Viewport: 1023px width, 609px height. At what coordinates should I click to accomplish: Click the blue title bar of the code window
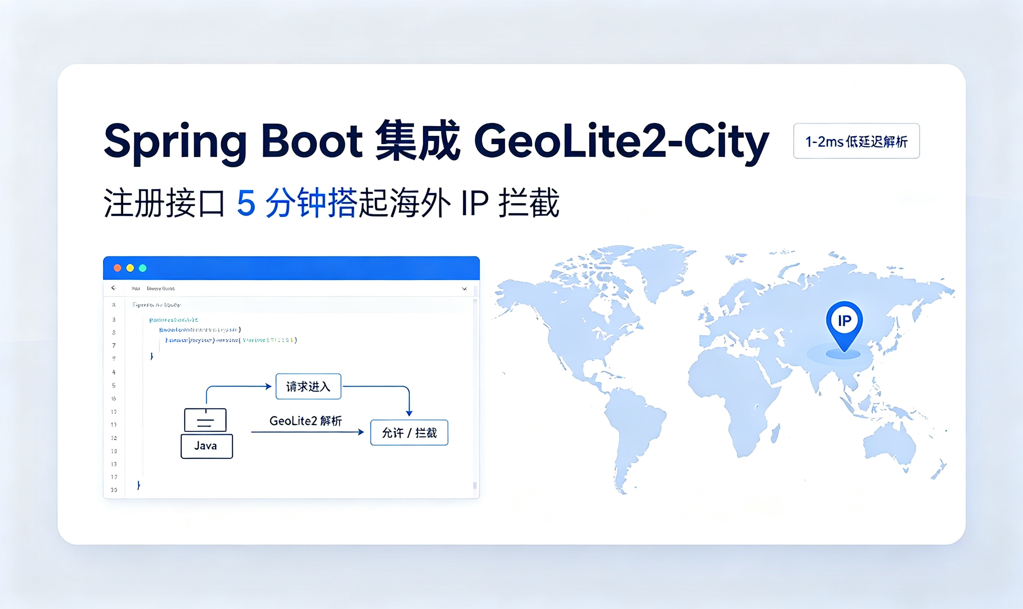point(292,268)
